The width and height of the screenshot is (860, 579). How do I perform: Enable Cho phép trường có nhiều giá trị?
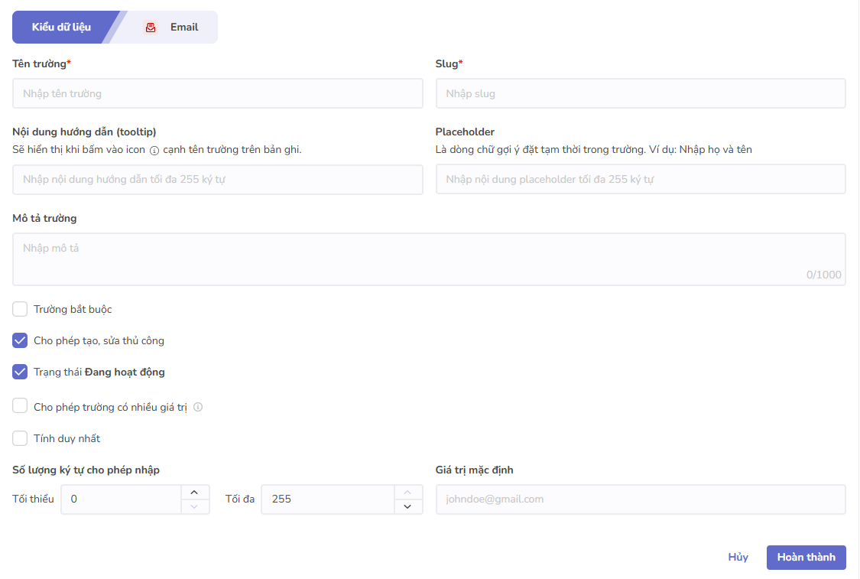pyautogui.click(x=20, y=406)
